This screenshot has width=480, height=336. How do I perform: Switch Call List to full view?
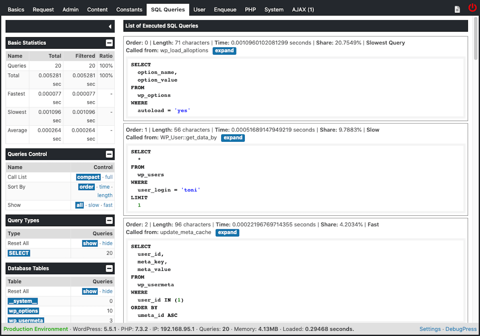[108, 177]
